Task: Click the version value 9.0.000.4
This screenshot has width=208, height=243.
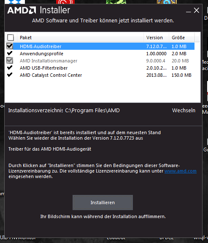Action: click(156, 61)
